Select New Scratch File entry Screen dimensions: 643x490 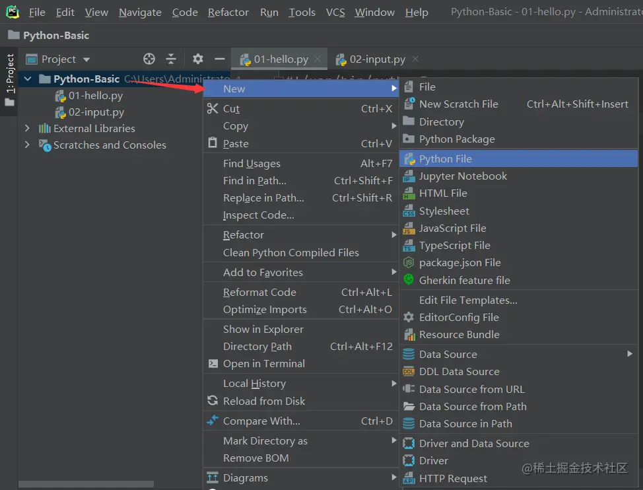pos(518,104)
